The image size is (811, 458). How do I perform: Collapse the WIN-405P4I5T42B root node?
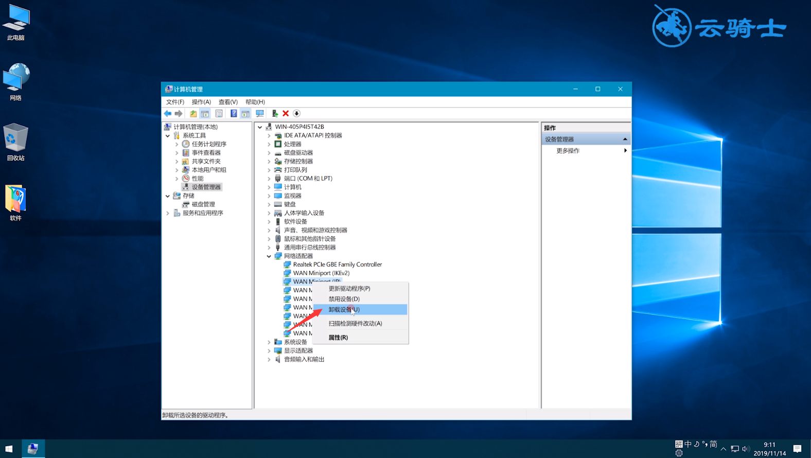pyautogui.click(x=260, y=127)
